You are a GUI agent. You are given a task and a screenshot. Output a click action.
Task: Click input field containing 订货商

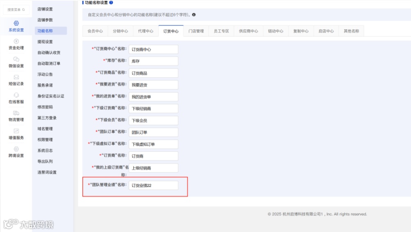(x=153, y=156)
